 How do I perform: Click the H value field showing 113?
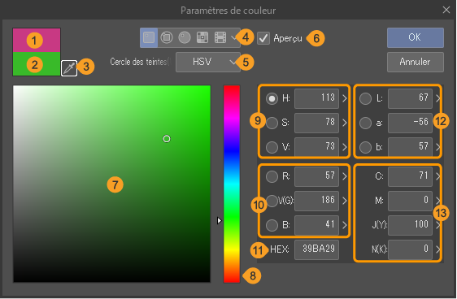(317, 98)
